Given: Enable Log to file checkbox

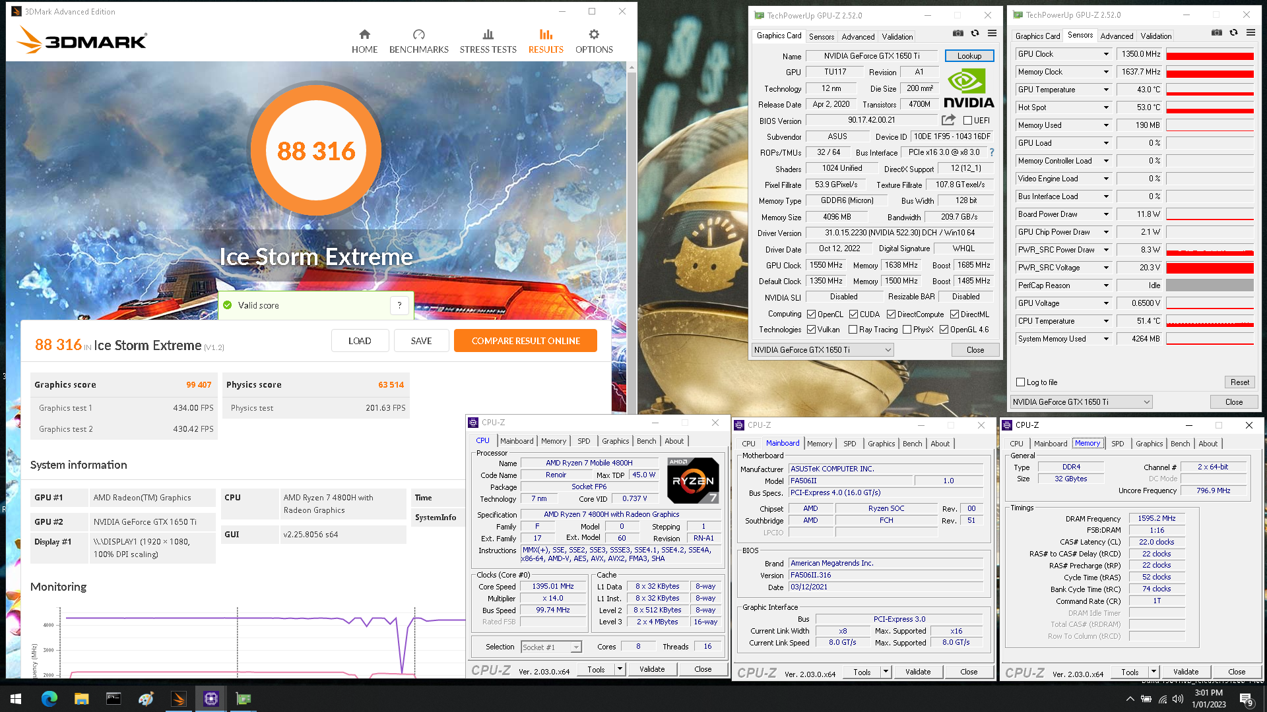Looking at the screenshot, I should 1021,382.
